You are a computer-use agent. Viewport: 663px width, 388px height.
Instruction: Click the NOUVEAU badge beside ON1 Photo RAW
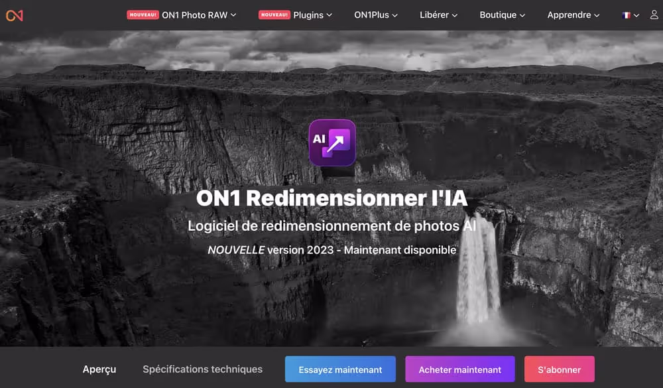tap(143, 15)
